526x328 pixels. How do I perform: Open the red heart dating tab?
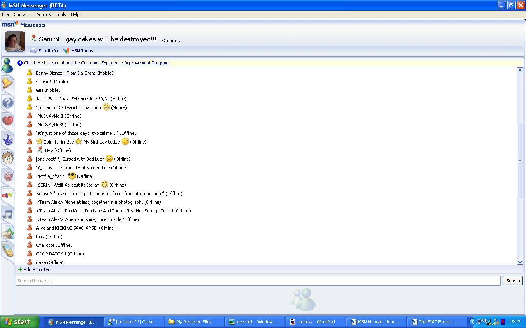click(7, 121)
